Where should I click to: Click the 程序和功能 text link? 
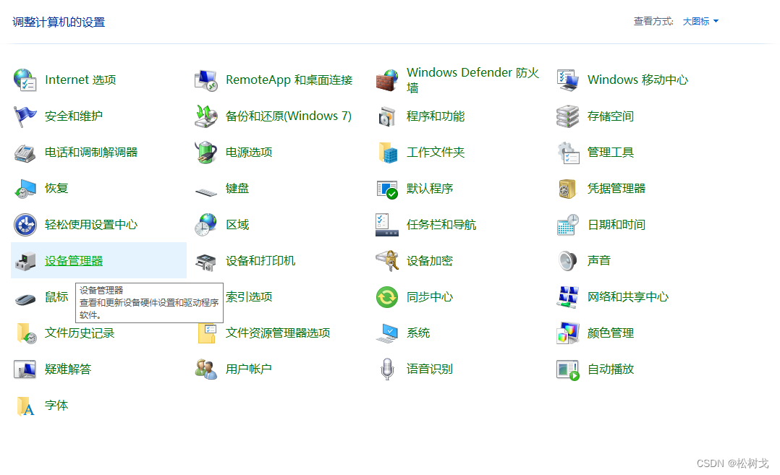click(436, 116)
